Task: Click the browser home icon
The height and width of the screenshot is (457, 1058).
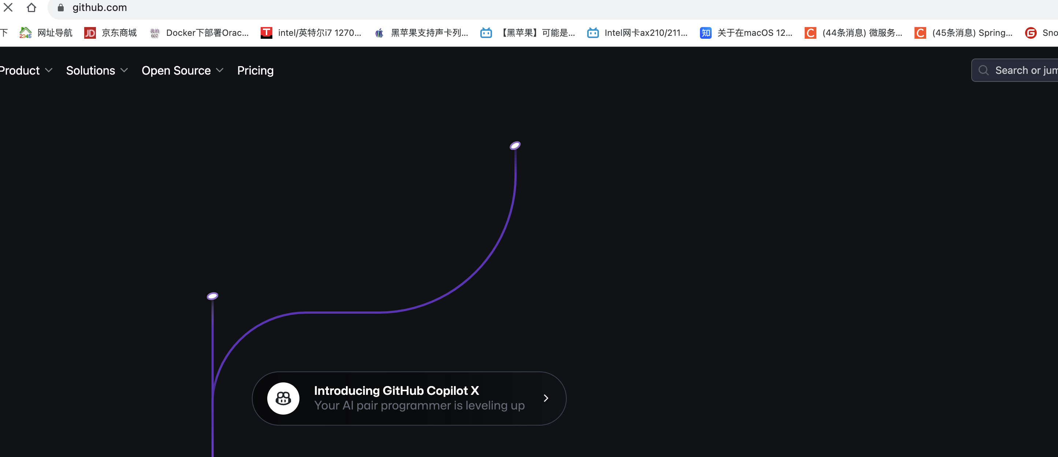Action: click(x=31, y=7)
